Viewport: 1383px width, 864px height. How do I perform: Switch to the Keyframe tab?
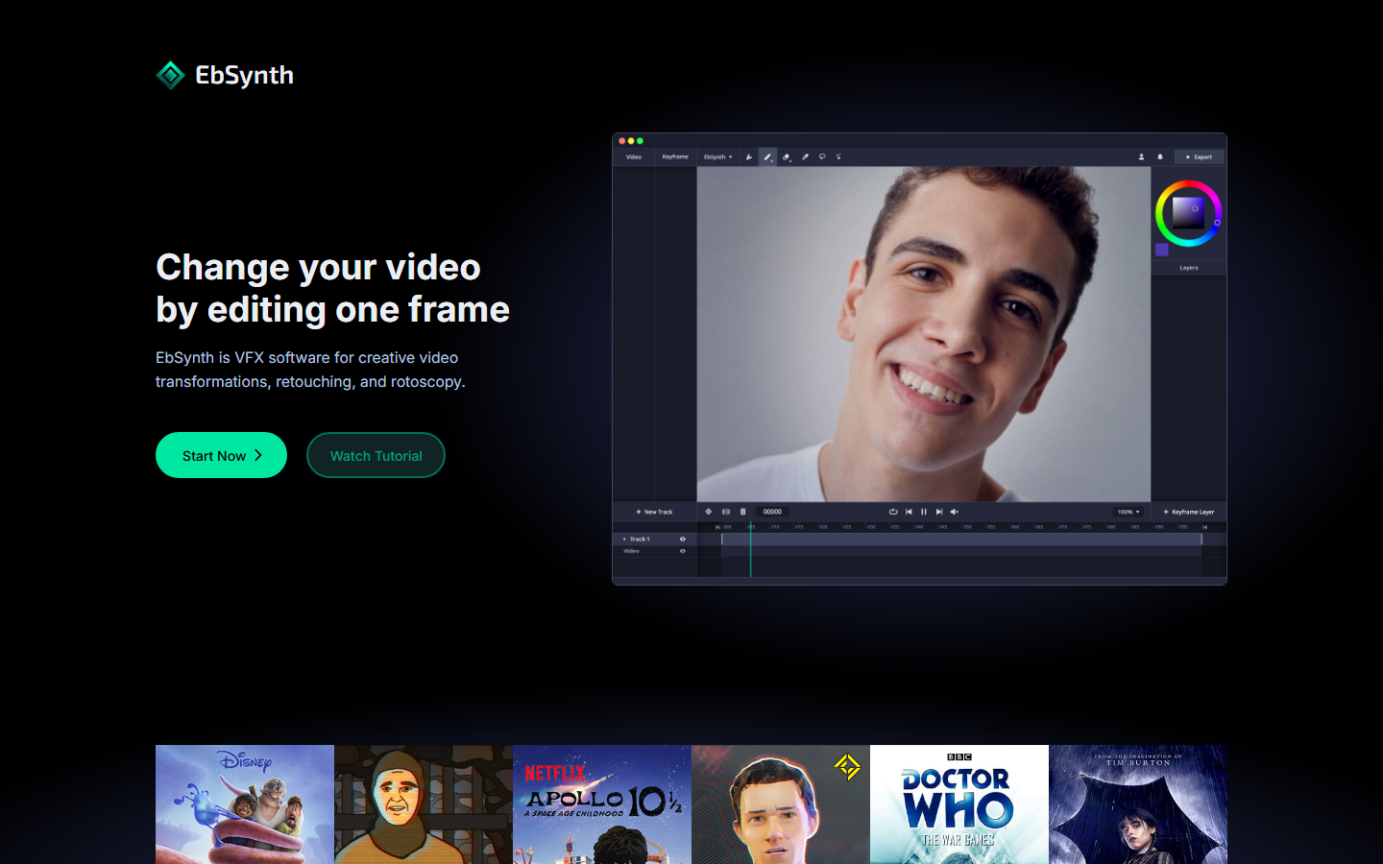(675, 156)
